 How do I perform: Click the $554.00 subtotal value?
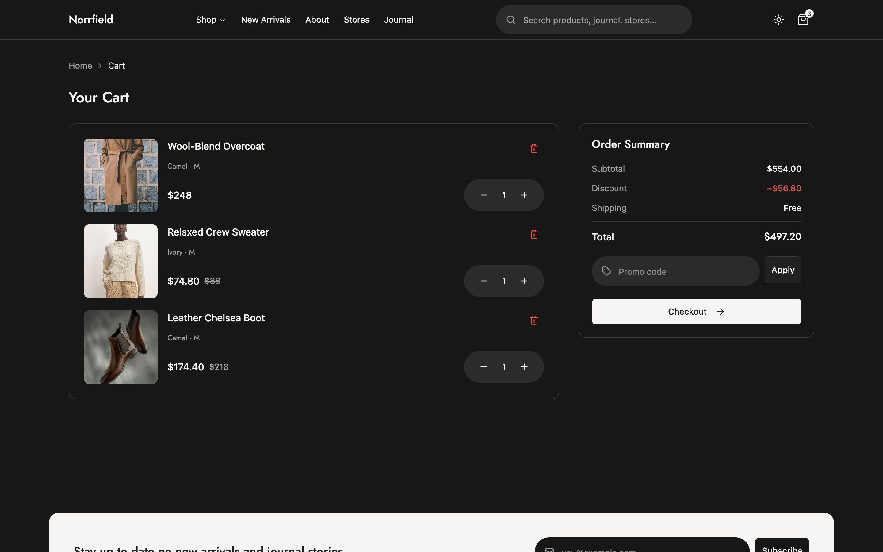(x=784, y=169)
